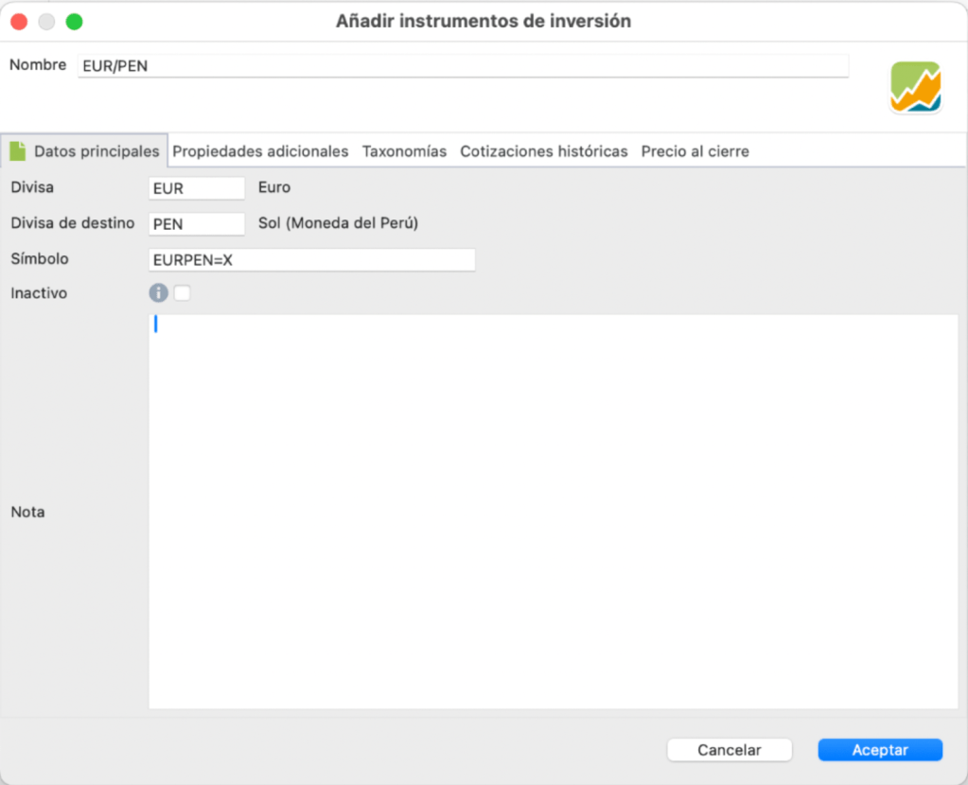Click the green maximize window button

[74, 21]
